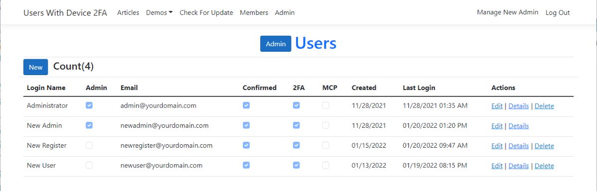Select Check For Update in navbar
597x191 pixels.
(206, 13)
